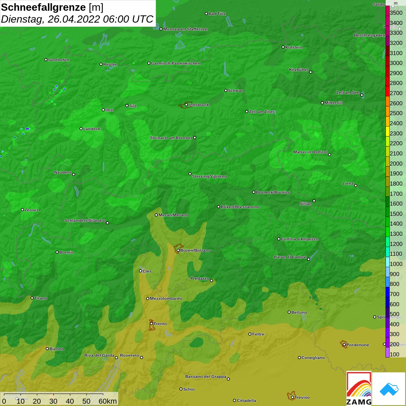This screenshot has height=406, width=406.
Task: Click the "60km" scale bar label
Action: (x=108, y=401)
